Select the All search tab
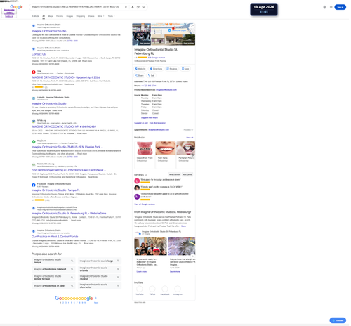The image size is (351, 326). pos(44,16)
